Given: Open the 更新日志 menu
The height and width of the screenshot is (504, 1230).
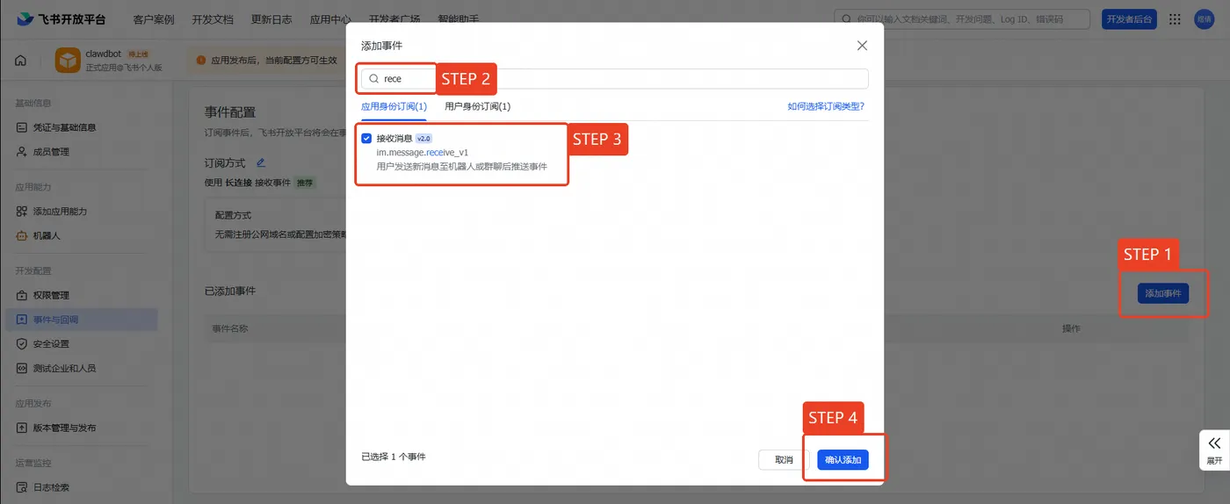Looking at the screenshot, I should pyautogui.click(x=271, y=19).
